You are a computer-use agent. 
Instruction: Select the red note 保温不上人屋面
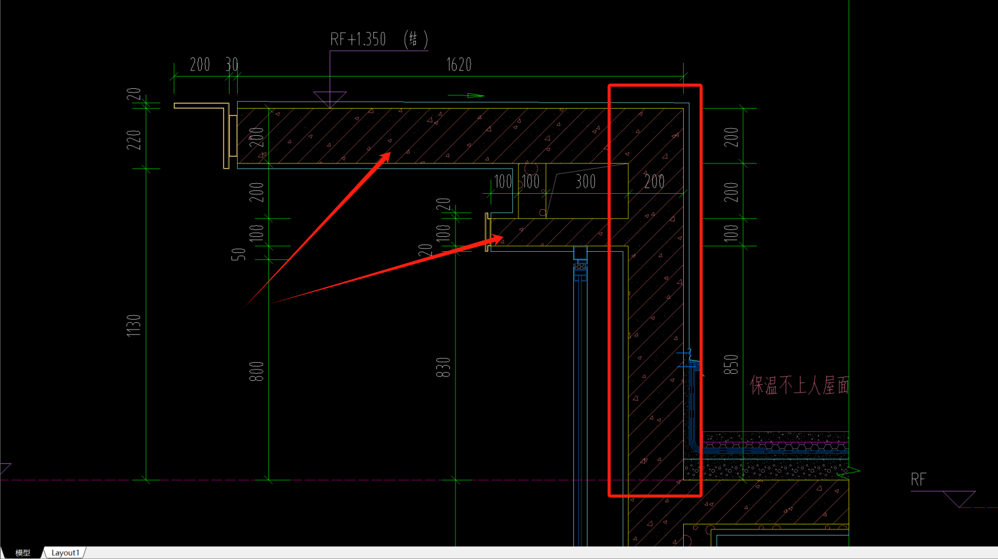coord(799,386)
